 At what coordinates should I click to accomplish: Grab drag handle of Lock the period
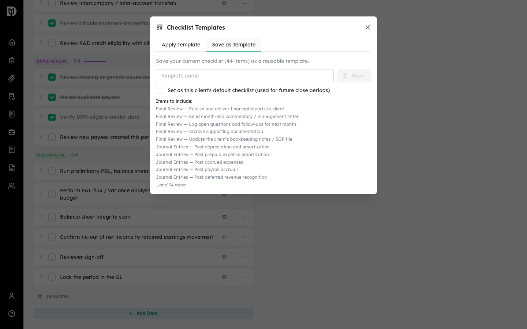point(41,277)
